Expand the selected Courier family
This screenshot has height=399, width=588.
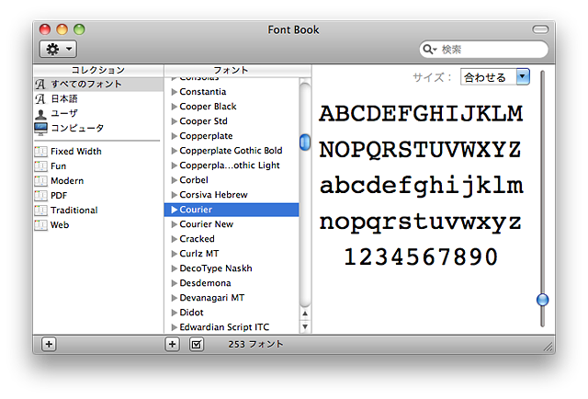pyautogui.click(x=174, y=210)
